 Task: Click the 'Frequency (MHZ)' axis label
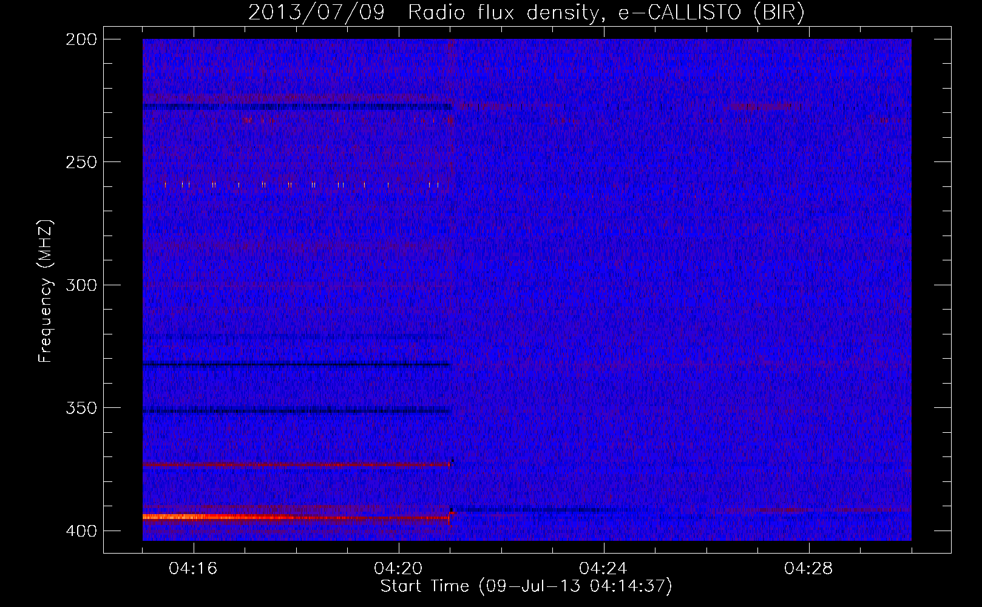point(46,291)
